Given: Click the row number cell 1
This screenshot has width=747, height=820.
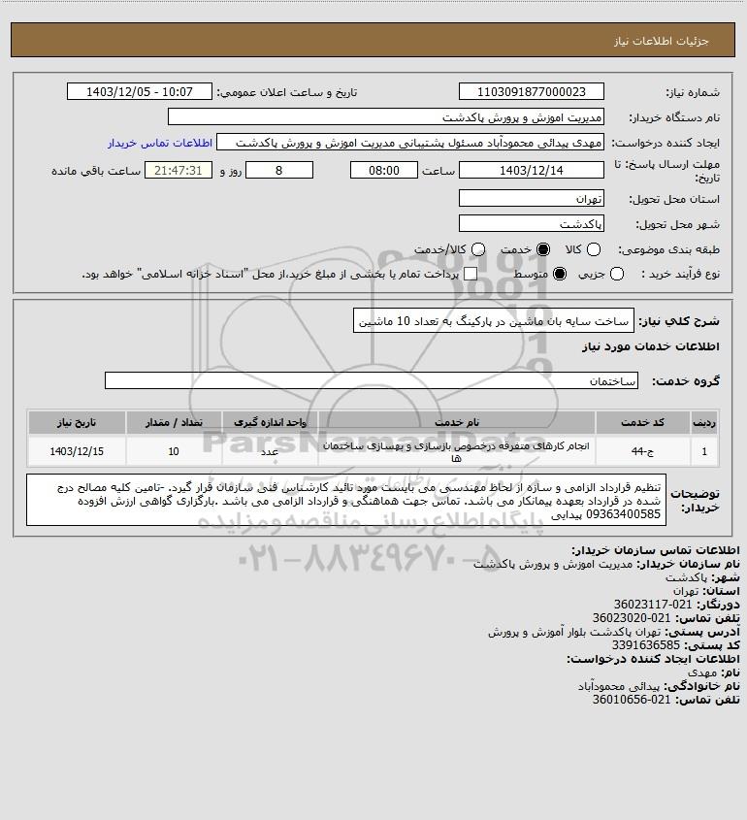Looking at the screenshot, I should pyautogui.click(x=704, y=451).
